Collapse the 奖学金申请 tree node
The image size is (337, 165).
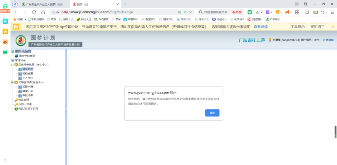click(12, 82)
